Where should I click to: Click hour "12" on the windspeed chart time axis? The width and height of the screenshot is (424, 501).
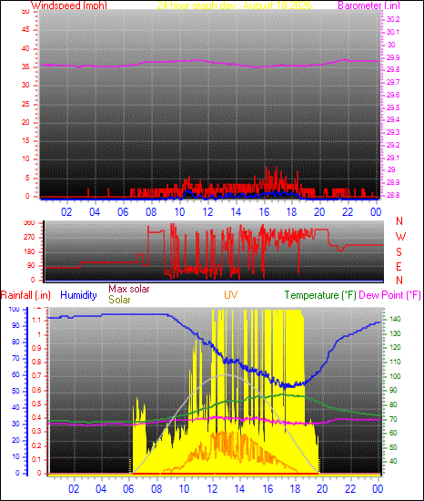[x=207, y=212]
